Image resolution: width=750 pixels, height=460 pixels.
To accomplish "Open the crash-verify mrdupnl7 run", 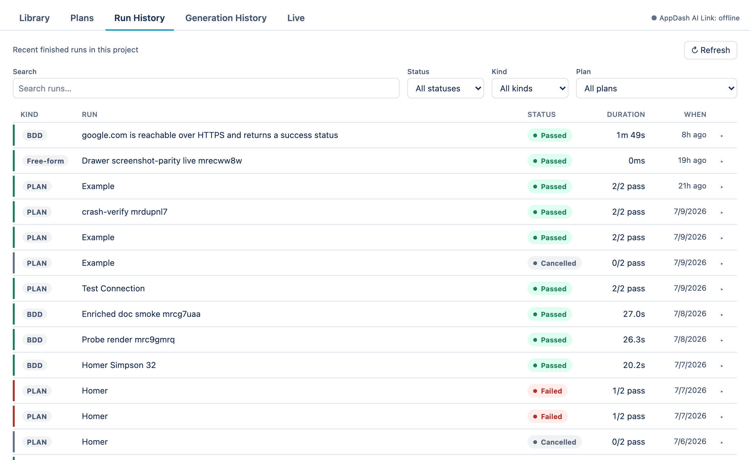I will (124, 212).
